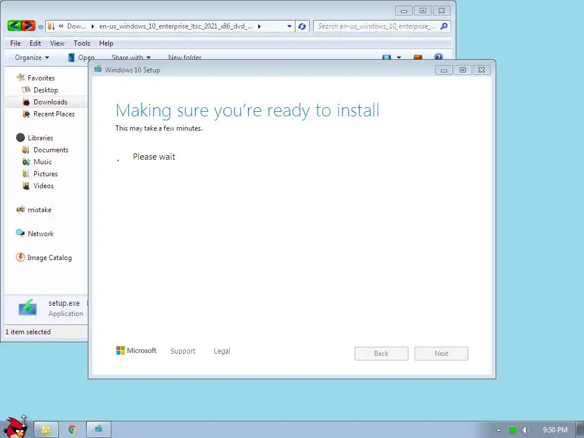
Task: Open the Support link in Setup
Action: tap(183, 351)
